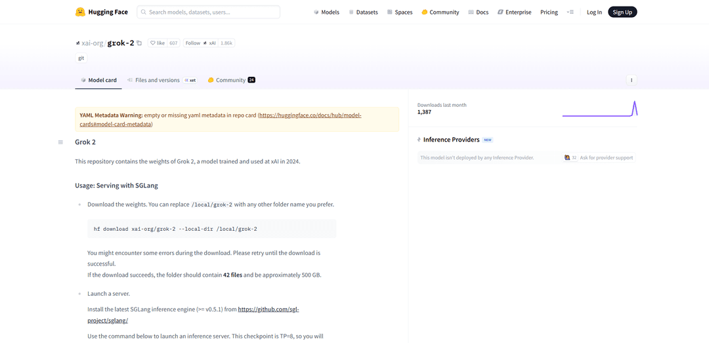Copy the grok-2 model name icon

[x=139, y=43]
